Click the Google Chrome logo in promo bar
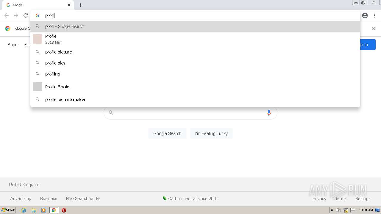Viewport: 381px width, 214px height. [x=8, y=29]
